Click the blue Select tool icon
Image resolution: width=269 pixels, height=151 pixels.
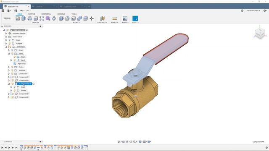pos(135,18)
